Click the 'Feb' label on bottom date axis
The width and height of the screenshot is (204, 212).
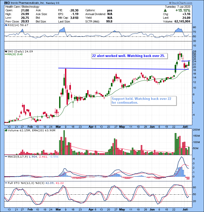click(x=30, y=209)
